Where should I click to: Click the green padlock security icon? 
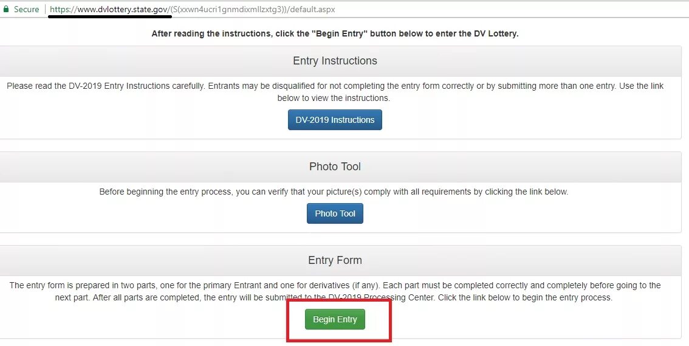[6, 10]
